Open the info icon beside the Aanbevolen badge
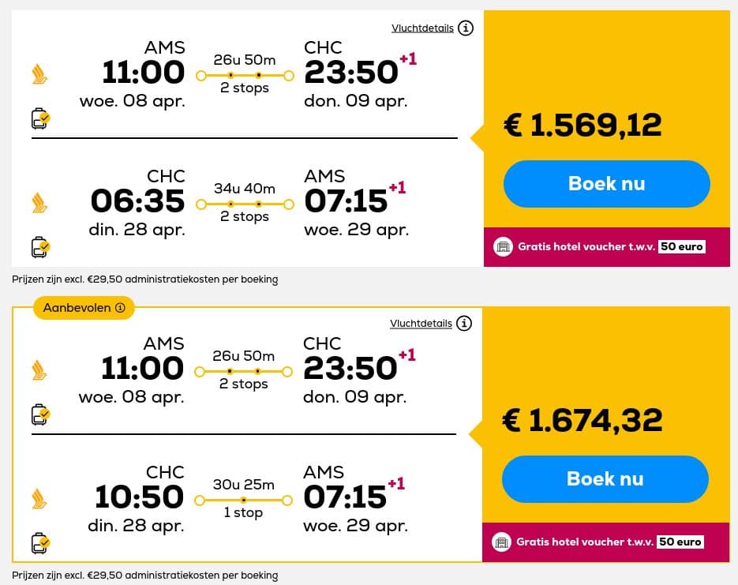 [121, 308]
